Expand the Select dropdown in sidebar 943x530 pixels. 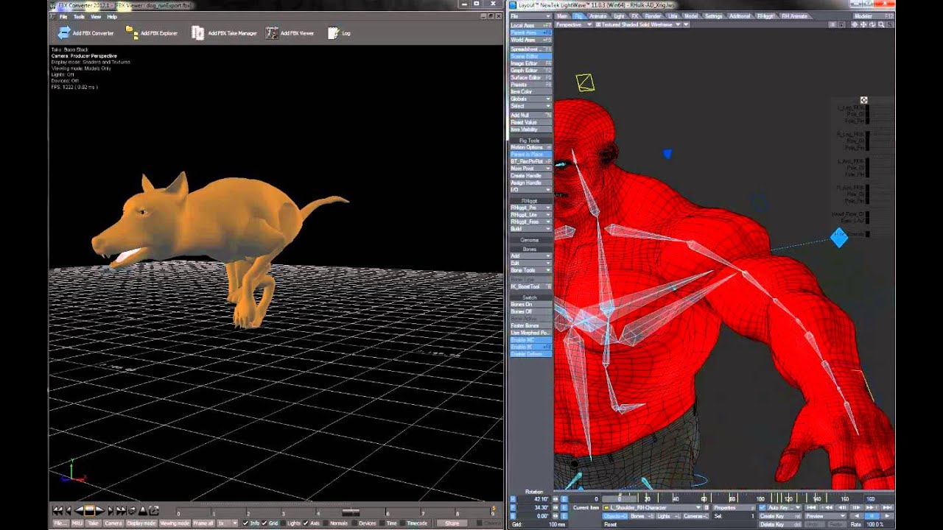point(530,106)
